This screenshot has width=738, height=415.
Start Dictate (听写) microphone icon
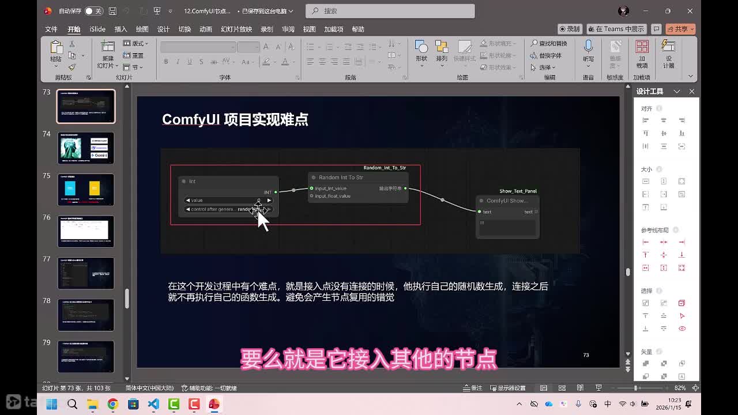coord(588,48)
